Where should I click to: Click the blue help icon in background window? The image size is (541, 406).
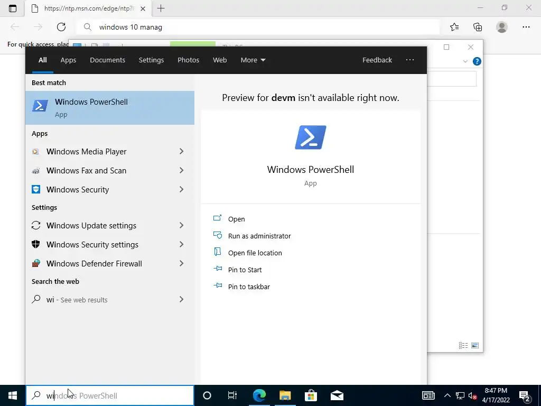[477, 61]
